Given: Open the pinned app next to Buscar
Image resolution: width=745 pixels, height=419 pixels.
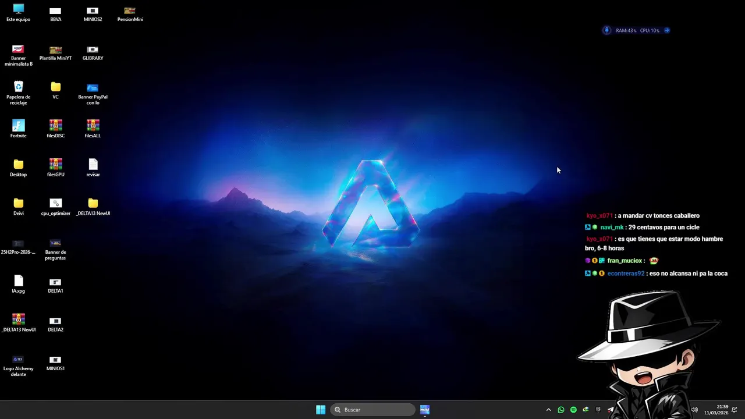Looking at the screenshot, I should coord(425,410).
